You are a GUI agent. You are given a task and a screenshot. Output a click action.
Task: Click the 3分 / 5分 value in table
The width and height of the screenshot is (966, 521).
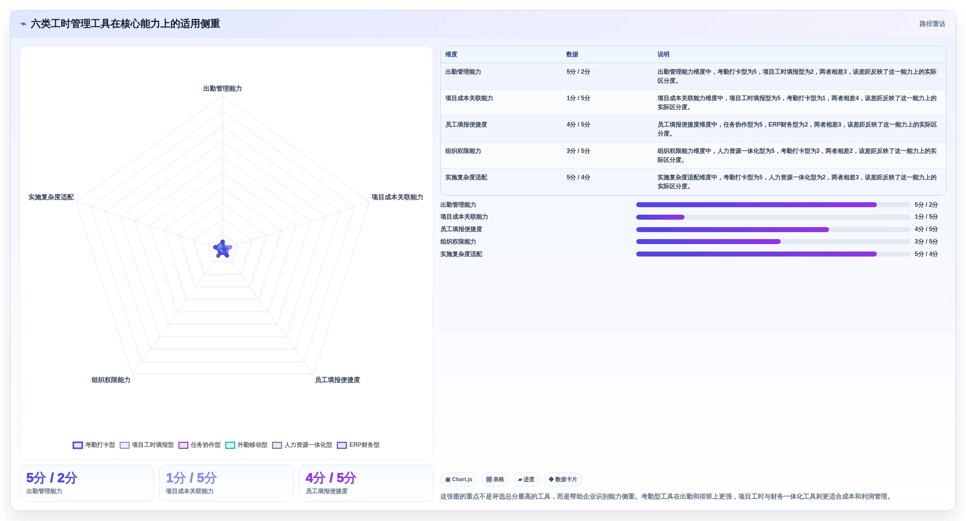tap(578, 151)
